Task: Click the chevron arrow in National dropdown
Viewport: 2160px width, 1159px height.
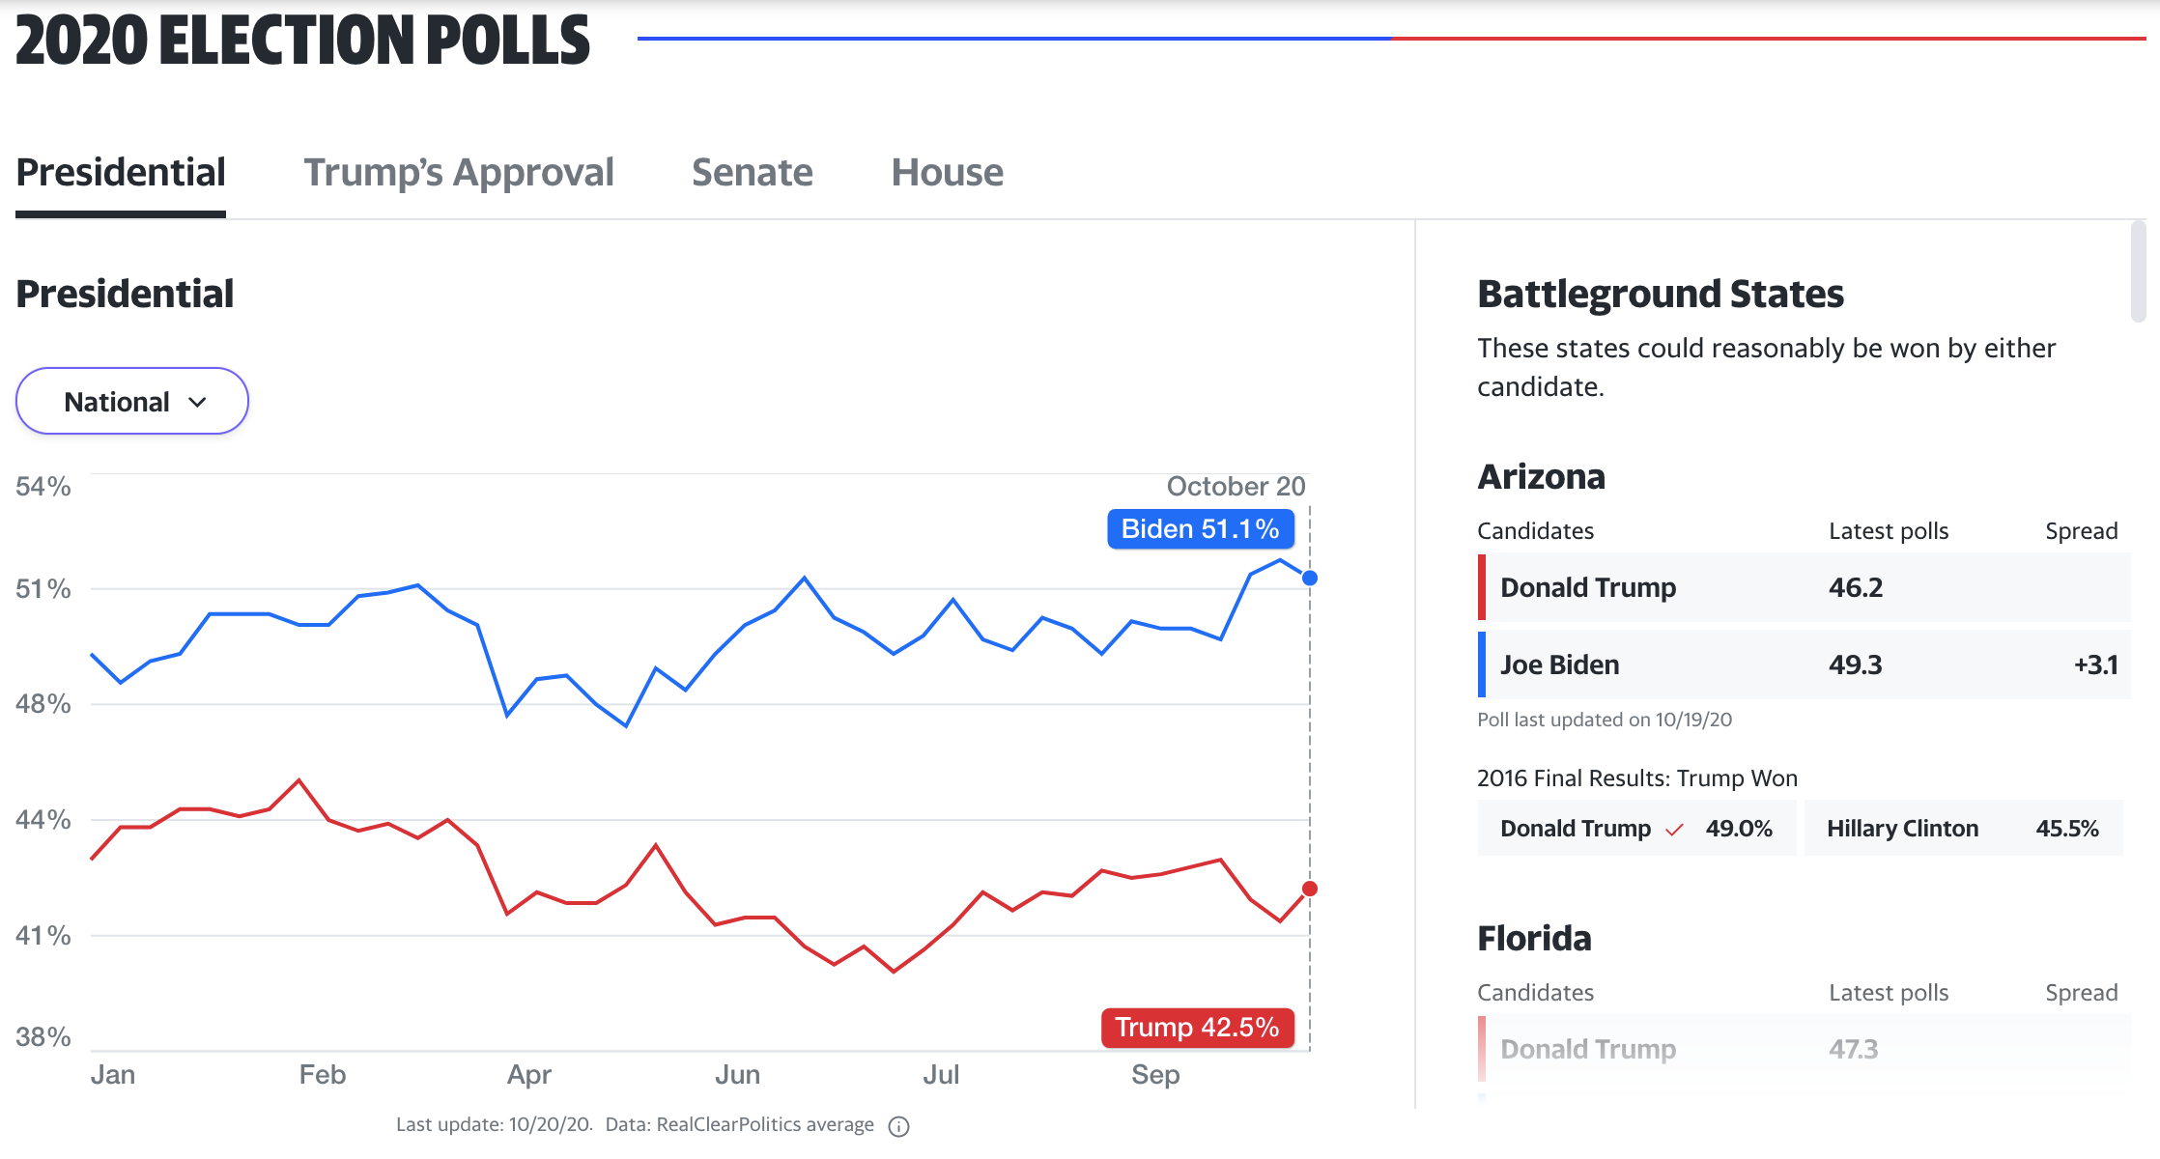Action: point(198,403)
